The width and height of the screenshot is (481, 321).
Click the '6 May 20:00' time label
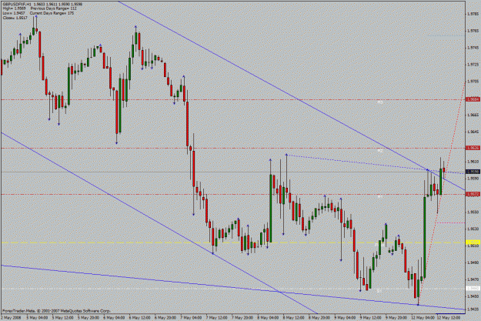[165, 318]
